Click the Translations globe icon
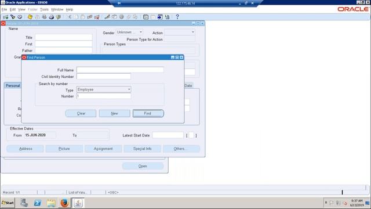 121,17
